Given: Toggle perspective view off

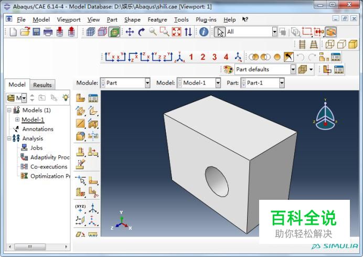Looking at the screenshot, I should pyautogui.click(x=302, y=44).
